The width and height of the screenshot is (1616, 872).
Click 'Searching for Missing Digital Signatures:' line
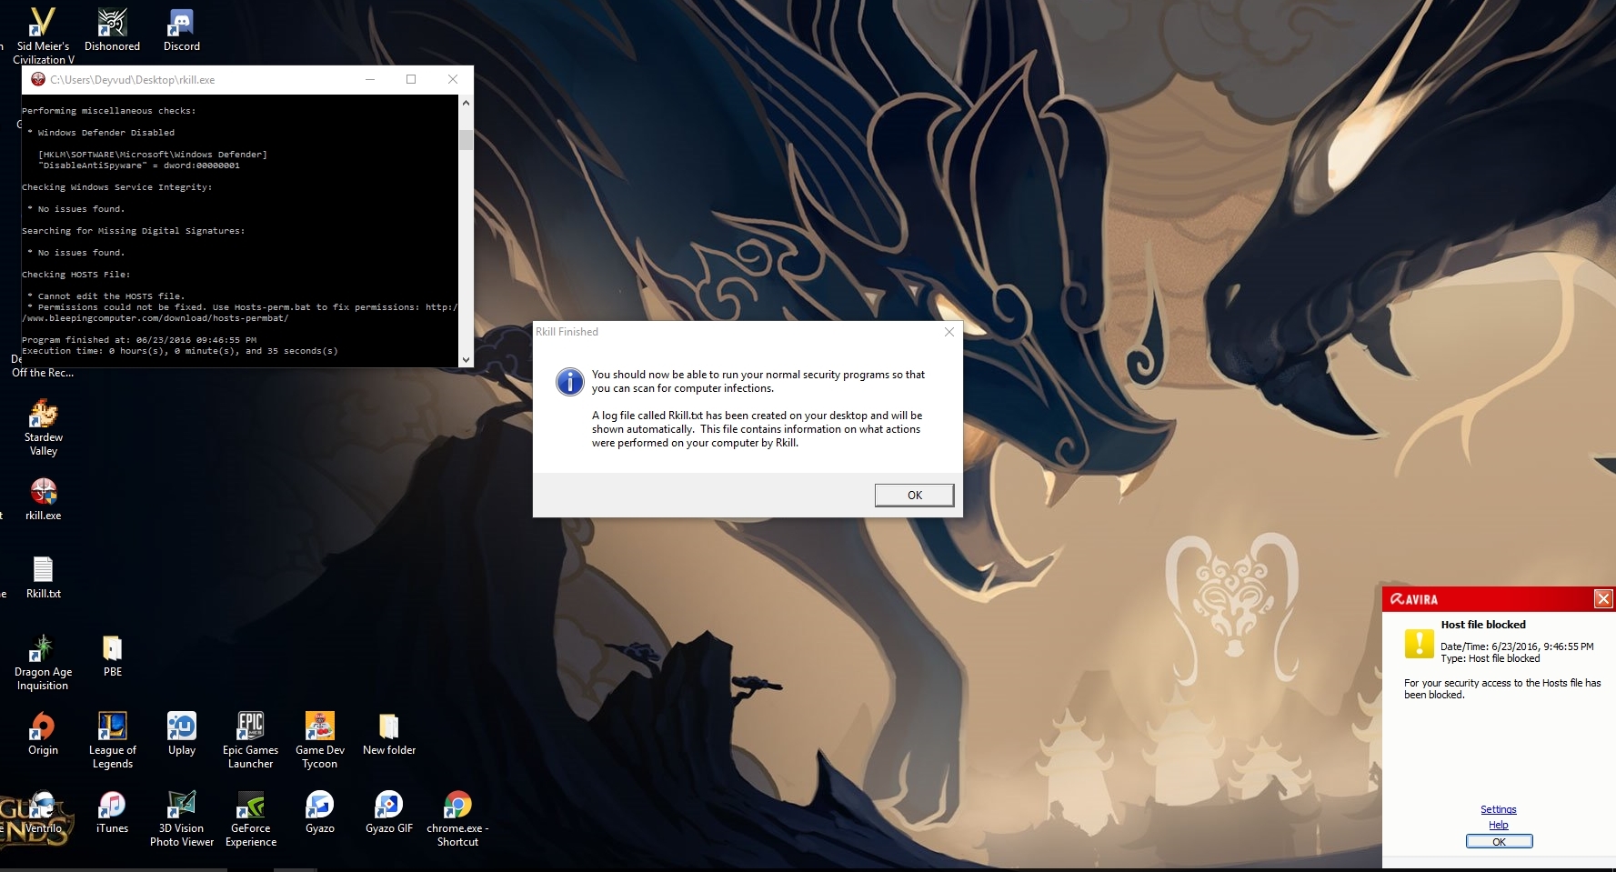(x=134, y=231)
